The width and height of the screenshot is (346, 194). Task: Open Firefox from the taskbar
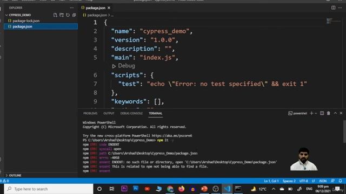[x=182, y=189]
